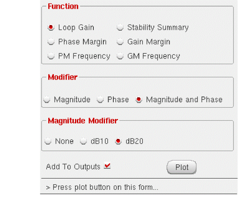Choose the Phase modifier option

101,99
